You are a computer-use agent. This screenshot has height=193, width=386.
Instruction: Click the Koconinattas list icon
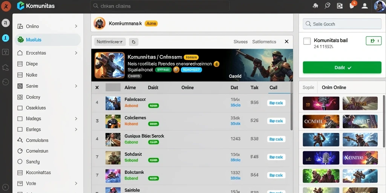pyautogui.click(x=20, y=173)
